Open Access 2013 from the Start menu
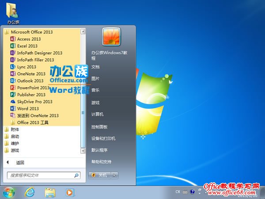This screenshot has height=199, width=265. click(x=29, y=39)
